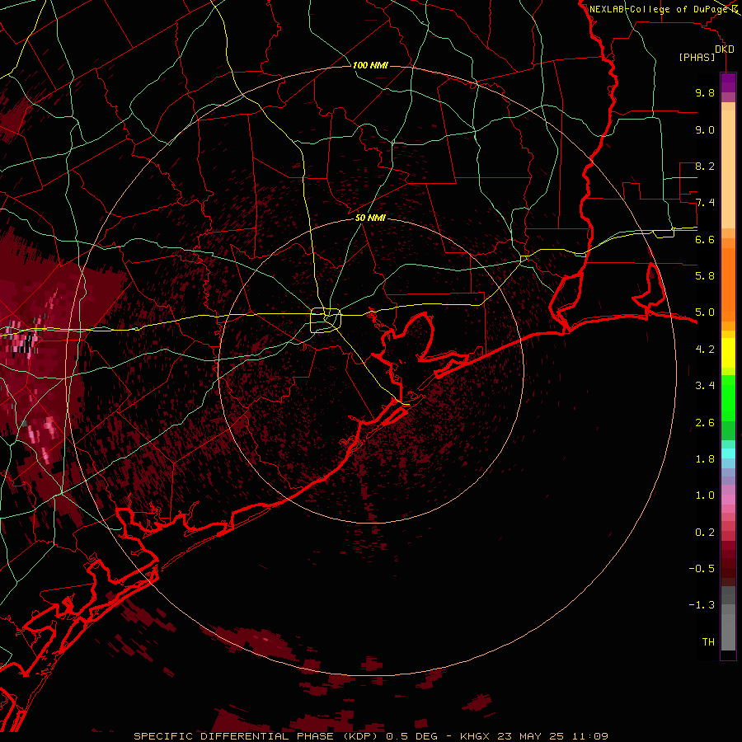Click the 1.8 scale value
The width and height of the screenshot is (742, 742).
705,459
